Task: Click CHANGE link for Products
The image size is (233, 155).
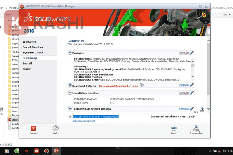Action: click(x=184, y=53)
